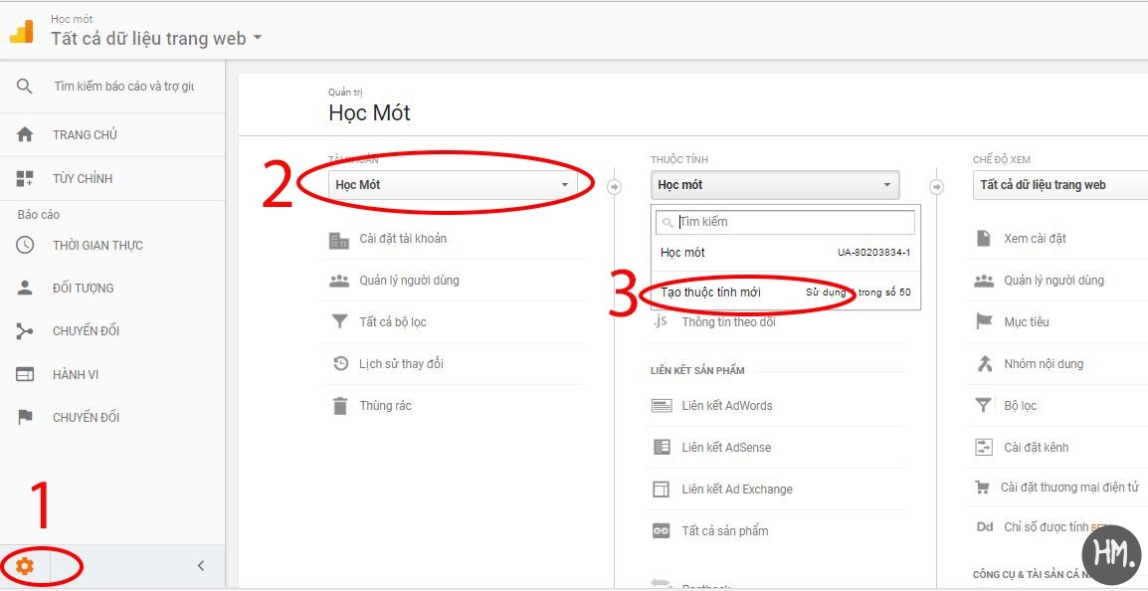Click the Liên kết AdSense icon
The height and width of the screenshot is (591, 1148).
pos(662,448)
